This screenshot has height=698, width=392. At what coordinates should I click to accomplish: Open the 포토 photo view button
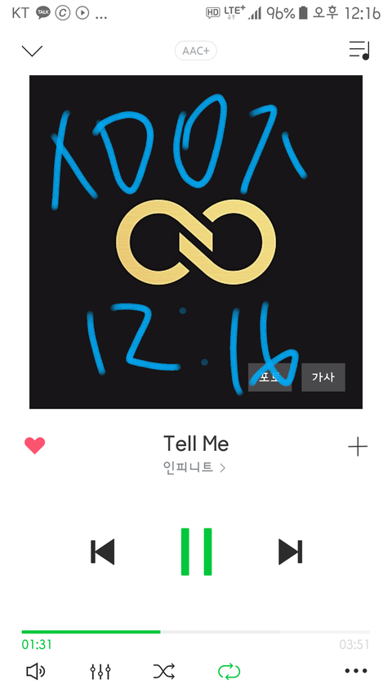(x=269, y=377)
